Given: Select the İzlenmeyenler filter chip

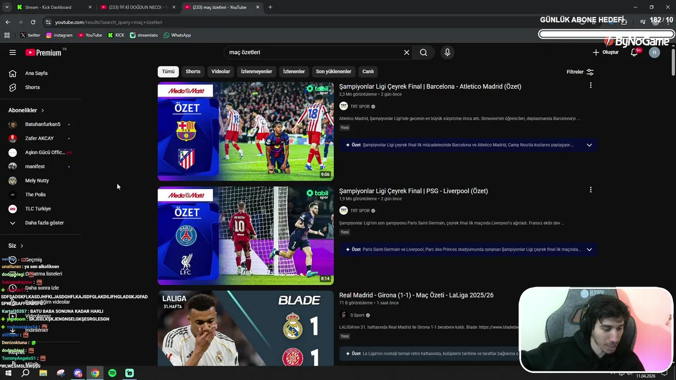Looking at the screenshot, I should click(257, 71).
